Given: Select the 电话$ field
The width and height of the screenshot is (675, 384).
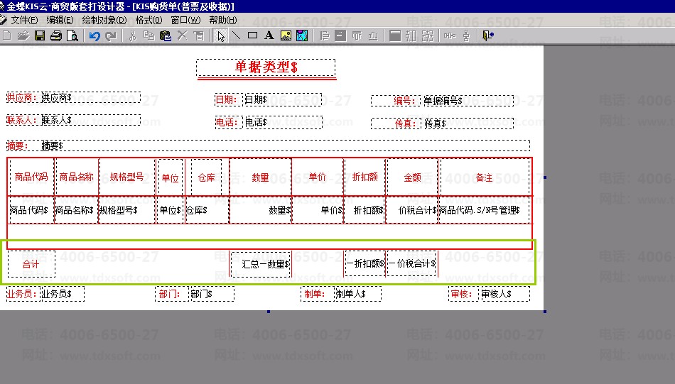Looking at the screenshot, I should click(282, 122).
